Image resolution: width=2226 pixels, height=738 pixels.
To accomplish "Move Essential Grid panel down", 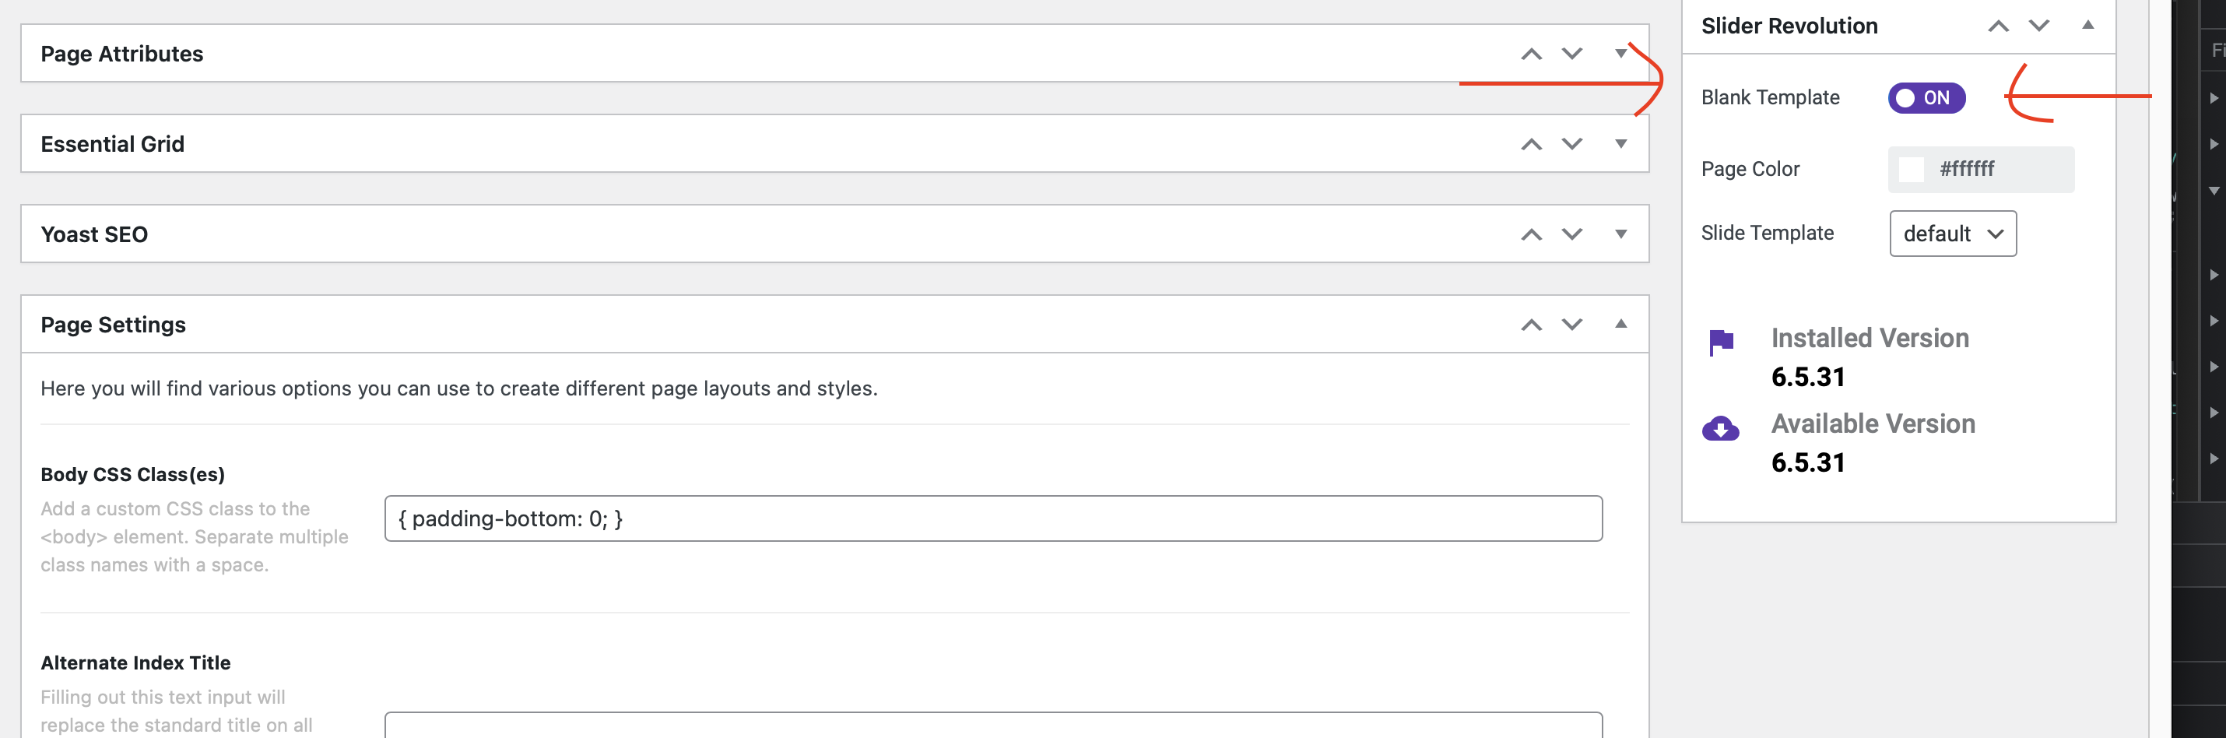I will 1572,144.
